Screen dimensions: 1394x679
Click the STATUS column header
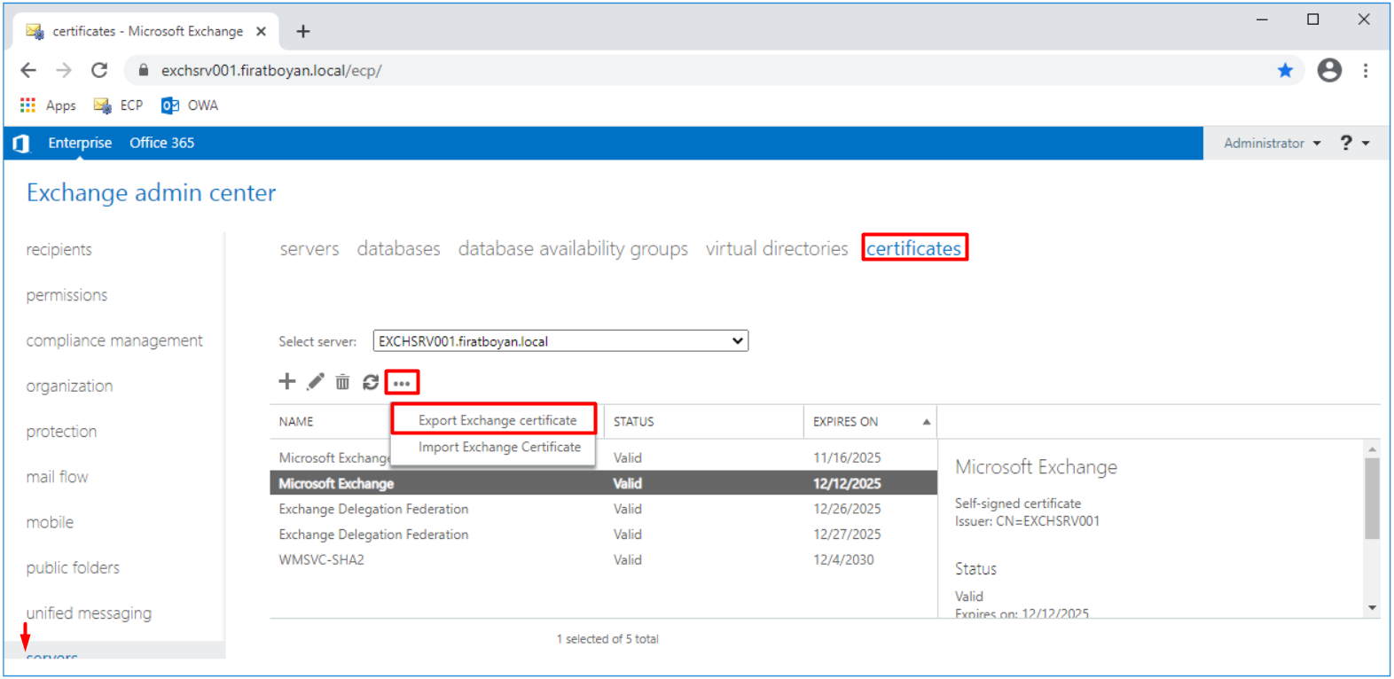[633, 422]
